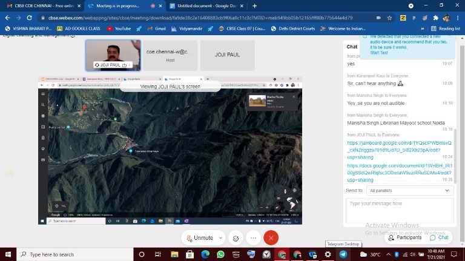Click the red leave meeting button
This screenshot has width=465, height=261.
271,238
